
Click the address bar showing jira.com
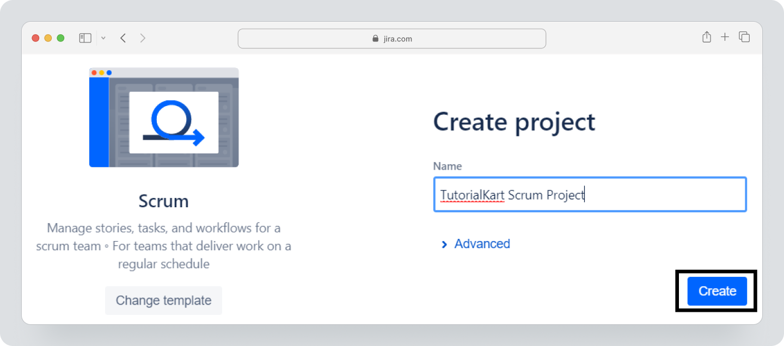(391, 38)
